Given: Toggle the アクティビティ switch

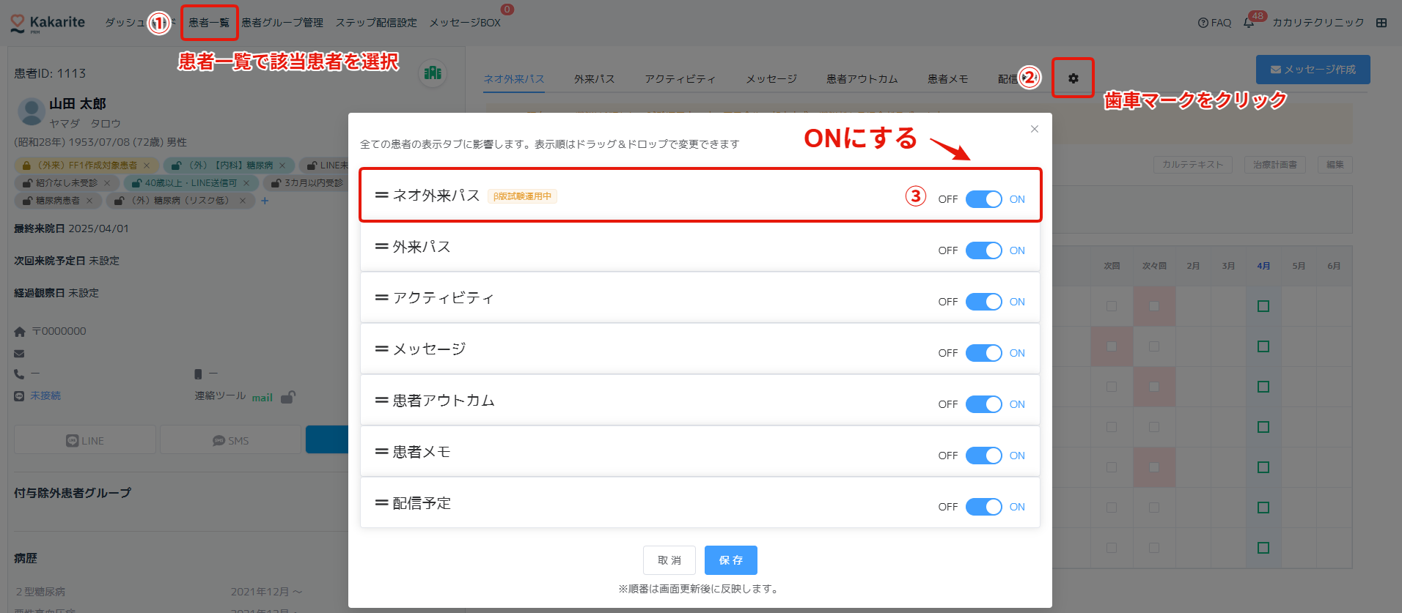Looking at the screenshot, I should coord(983,302).
